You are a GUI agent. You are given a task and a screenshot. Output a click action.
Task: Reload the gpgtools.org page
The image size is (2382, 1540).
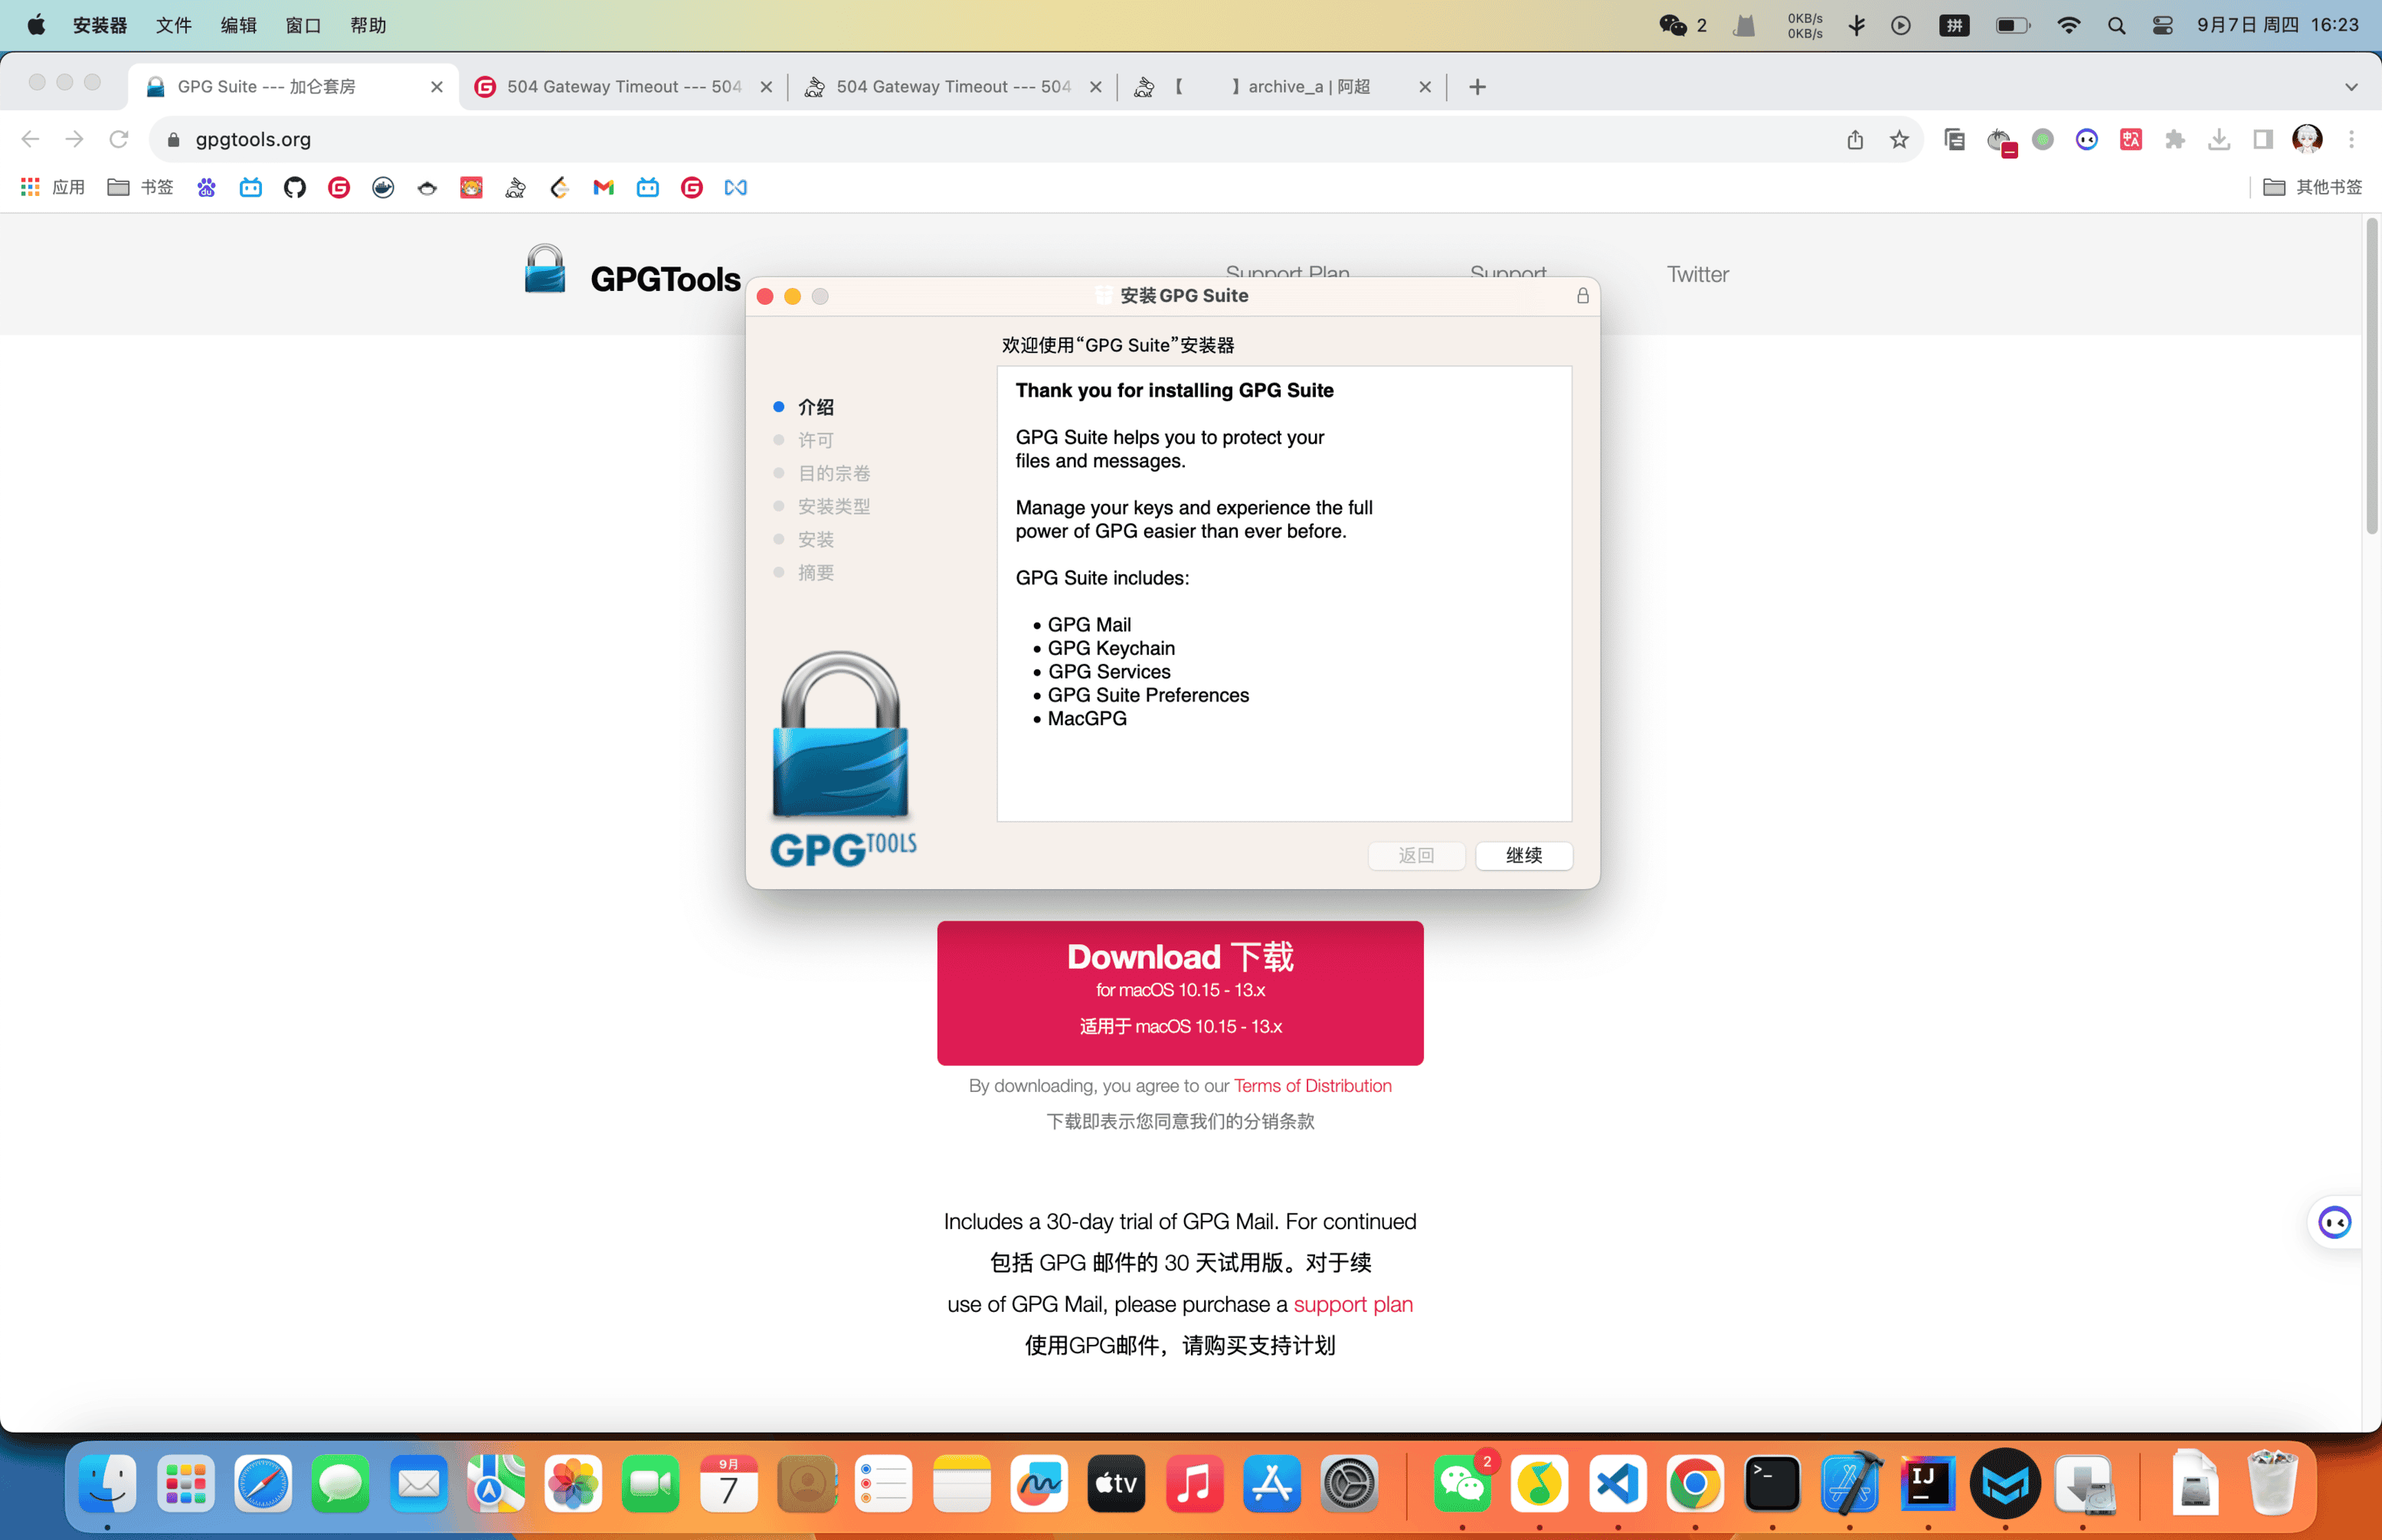(119, 139)
